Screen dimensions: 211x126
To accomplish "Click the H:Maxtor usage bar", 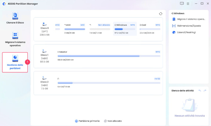I will pos(109,56).
